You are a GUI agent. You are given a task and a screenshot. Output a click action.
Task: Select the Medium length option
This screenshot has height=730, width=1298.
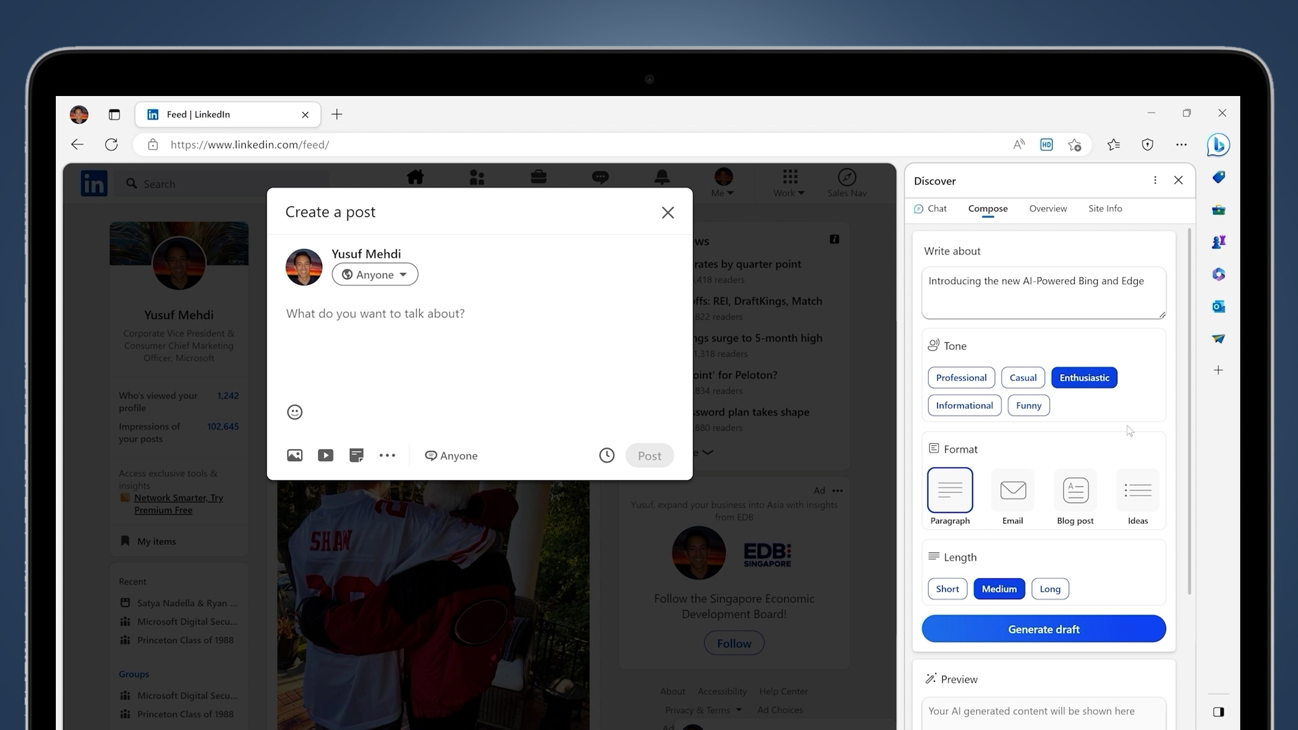point(999,589)
